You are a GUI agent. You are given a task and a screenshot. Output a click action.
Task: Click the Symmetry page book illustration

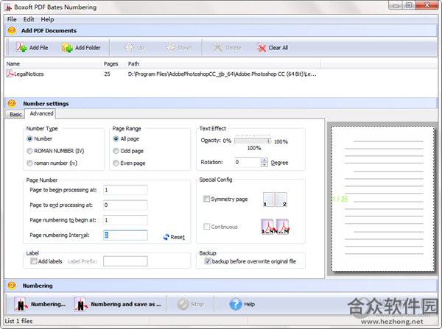point(275,199)
